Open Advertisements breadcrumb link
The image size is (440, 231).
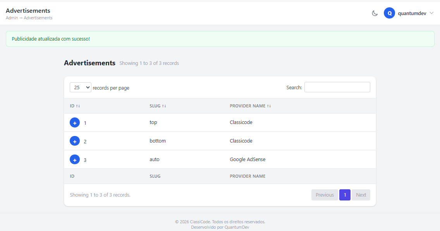[38, 18]
